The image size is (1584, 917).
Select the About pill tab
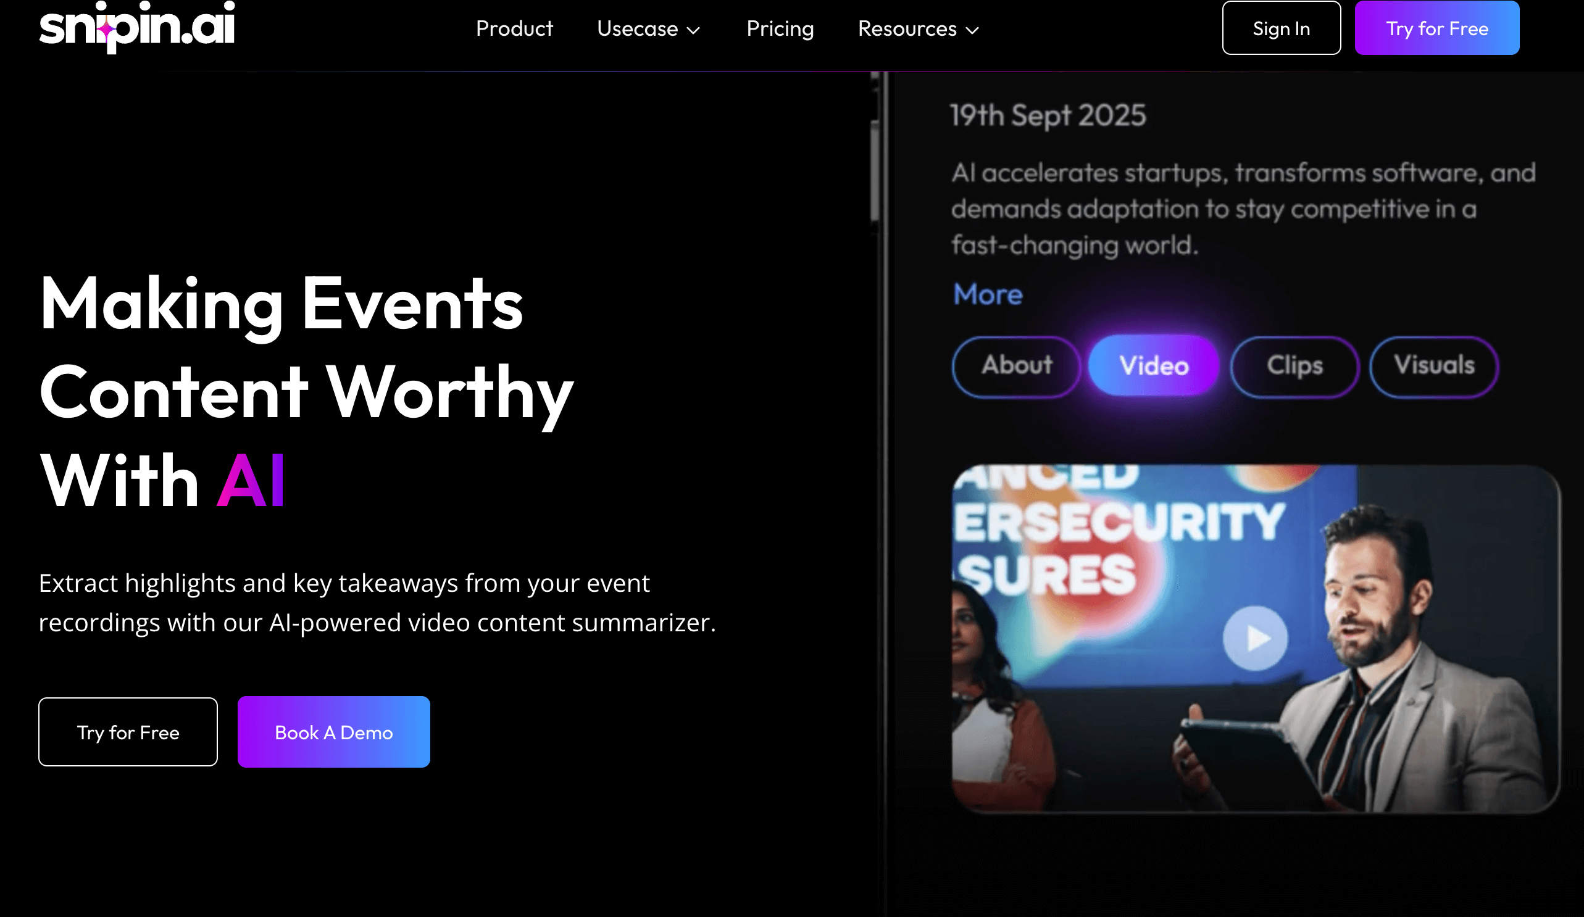[x=1017, y=366]
